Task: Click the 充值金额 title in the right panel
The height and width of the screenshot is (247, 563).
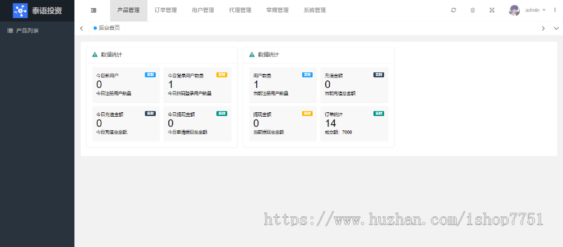Action: pyautogui.click(x=333, y=76)
